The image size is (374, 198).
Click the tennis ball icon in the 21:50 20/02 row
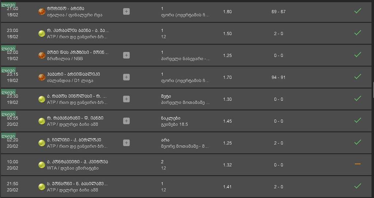(42, 187)
